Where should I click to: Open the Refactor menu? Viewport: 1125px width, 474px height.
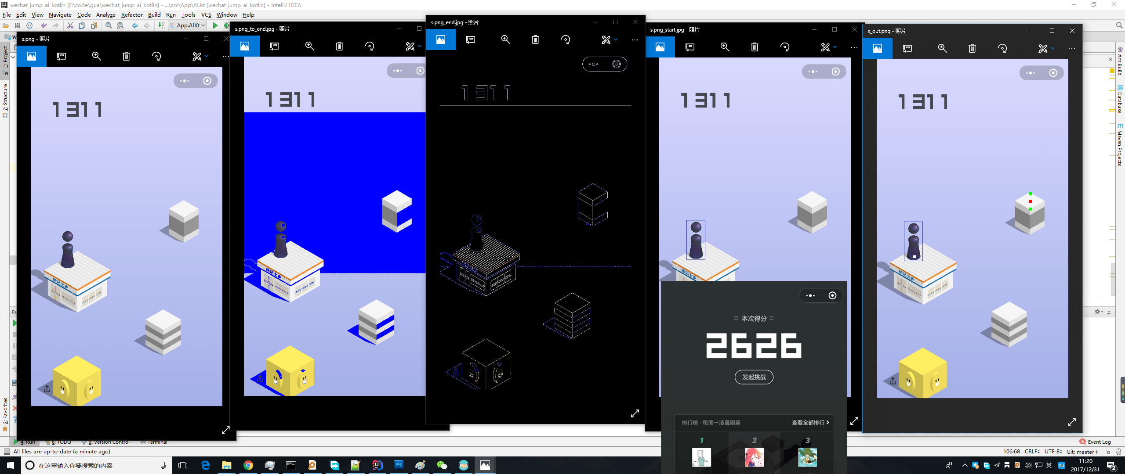[x=132, y=14]
